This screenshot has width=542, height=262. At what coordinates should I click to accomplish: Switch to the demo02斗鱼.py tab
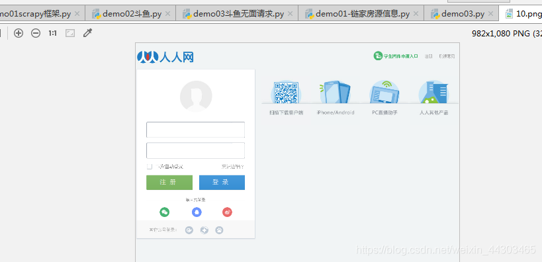coord(130,14)
